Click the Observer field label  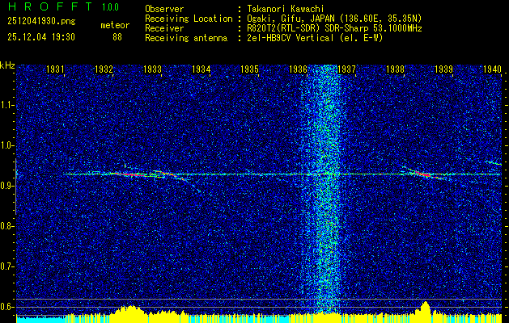(164, 9)
